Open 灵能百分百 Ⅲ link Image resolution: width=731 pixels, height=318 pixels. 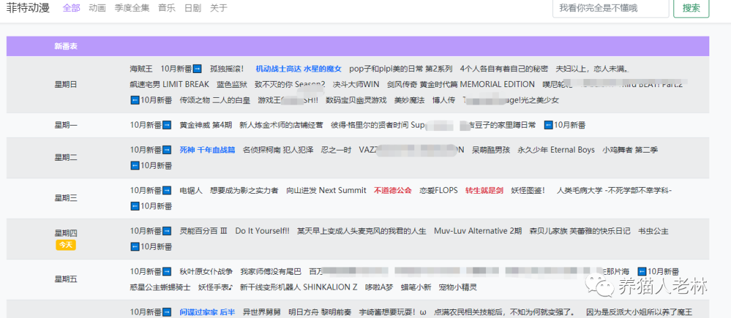(204, 231)
